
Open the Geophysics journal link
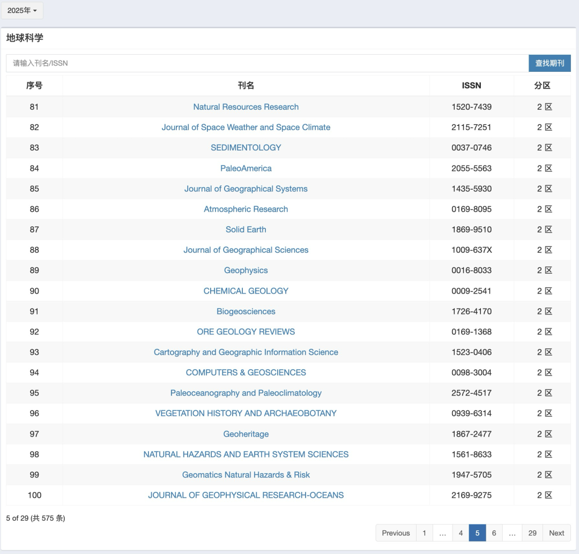point(246,270)
